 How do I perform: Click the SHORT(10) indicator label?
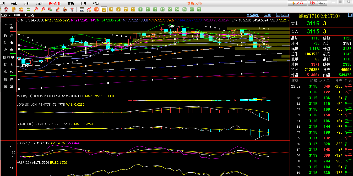[x=25, y=124]
